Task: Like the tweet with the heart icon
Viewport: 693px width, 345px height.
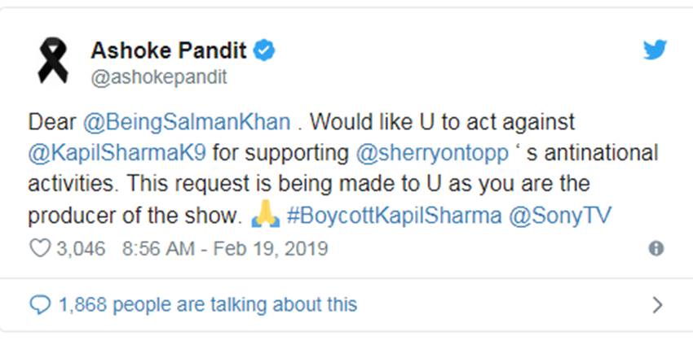Action: 39,248
